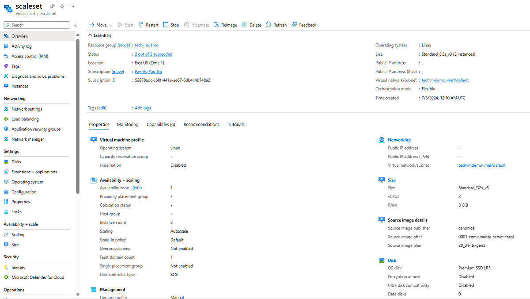Refresh the overview page
Viewport: 530px width, 299px height.
(x=276, y=25)
